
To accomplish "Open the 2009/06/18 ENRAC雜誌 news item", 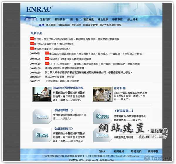I will click(97, 54).
